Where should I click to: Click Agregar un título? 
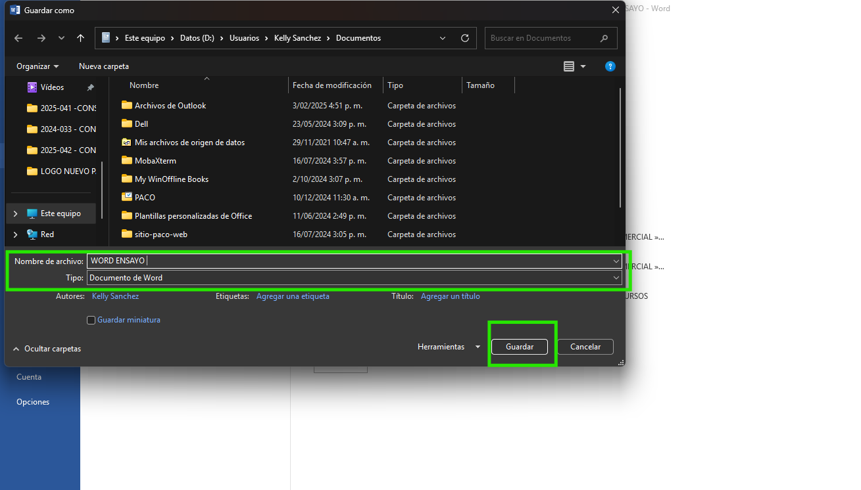[451, 296]
